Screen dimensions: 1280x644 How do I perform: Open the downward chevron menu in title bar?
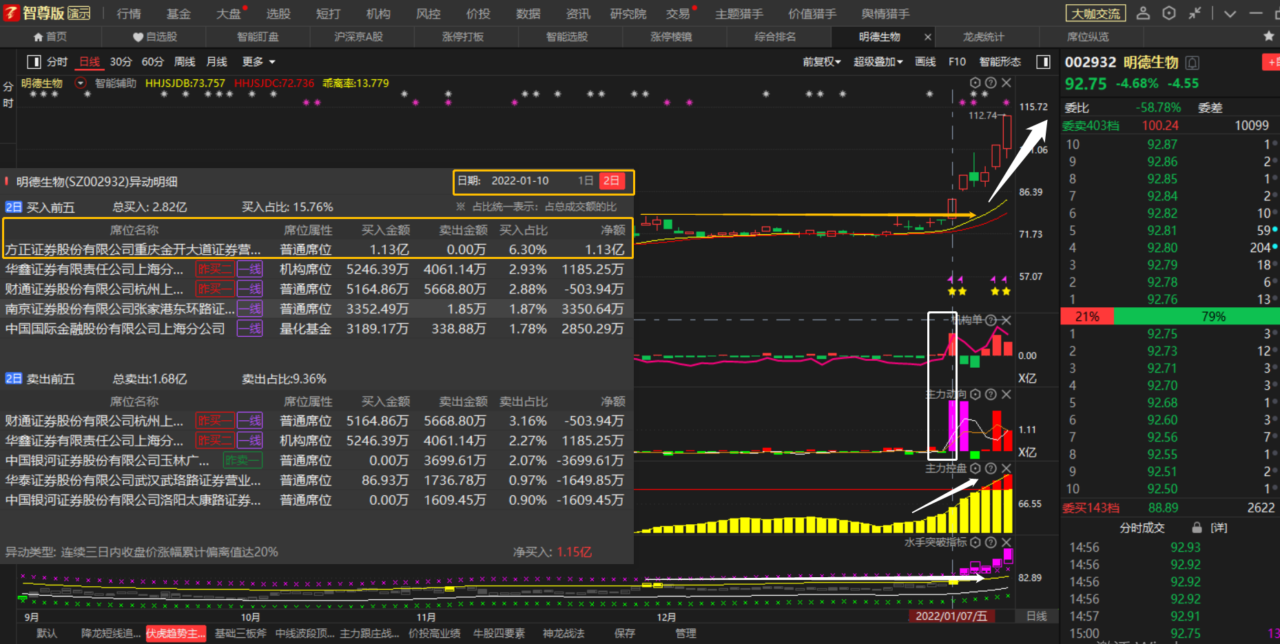coord(1230,14)
